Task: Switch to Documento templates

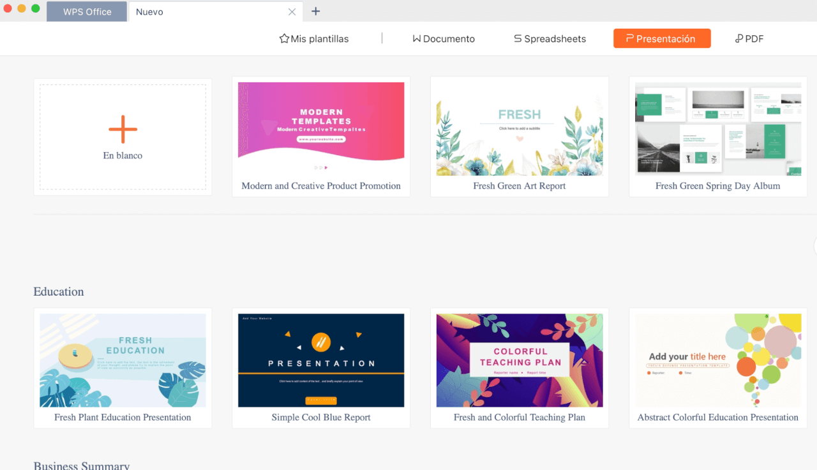Action: (x=444, y=39)
